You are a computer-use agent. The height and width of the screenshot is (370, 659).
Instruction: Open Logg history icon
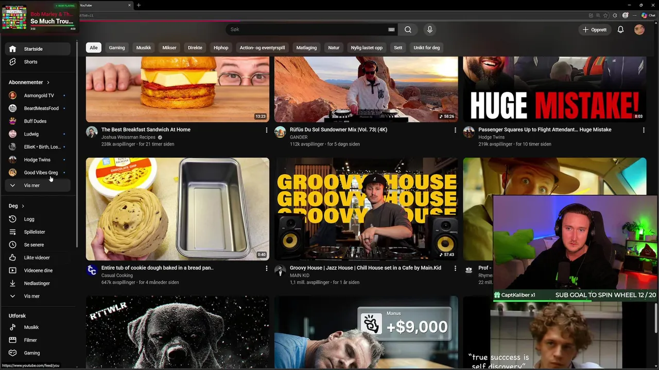click(13, 219)
